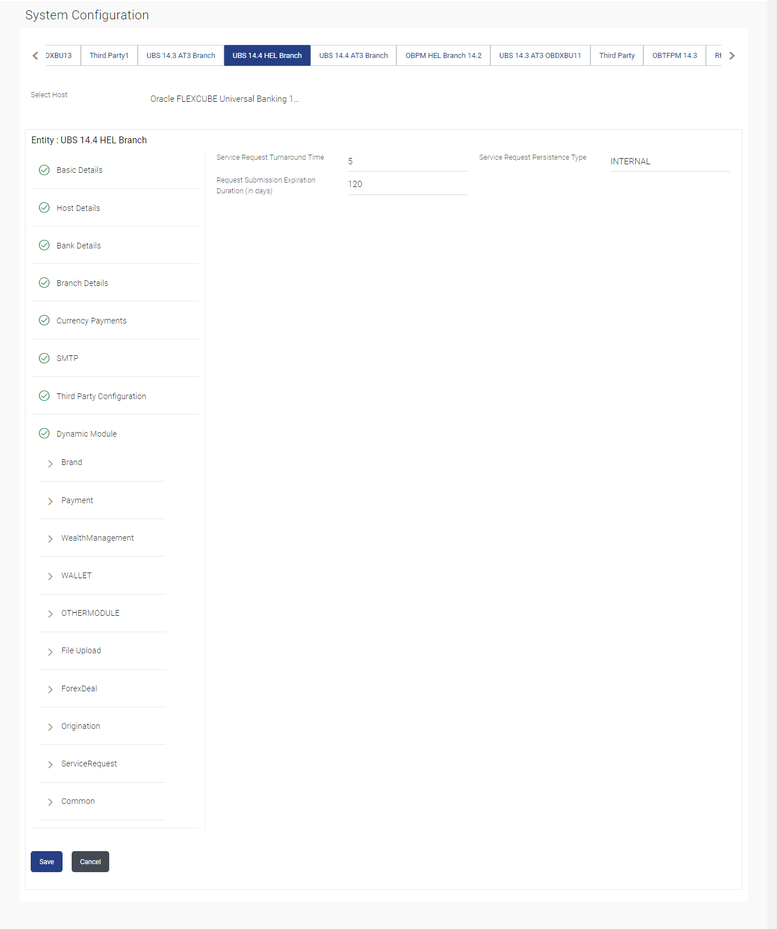Edit Request Submission Expiration Duration field
The height and width of the screenshot is (929, 777).
407,184
